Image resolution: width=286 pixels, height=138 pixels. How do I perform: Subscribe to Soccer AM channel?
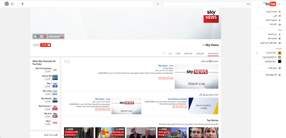[48, 79]
